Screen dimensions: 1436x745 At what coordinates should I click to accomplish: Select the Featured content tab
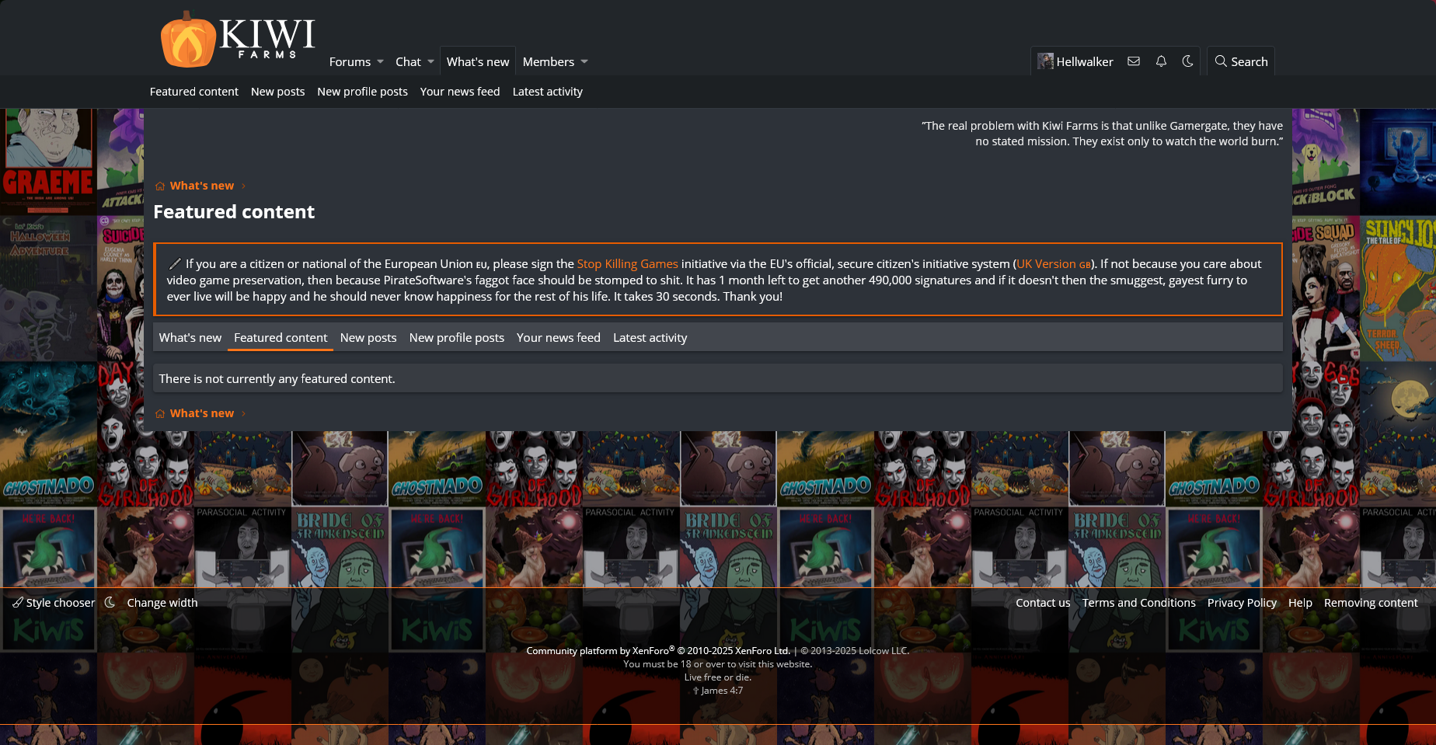point(281,338)
